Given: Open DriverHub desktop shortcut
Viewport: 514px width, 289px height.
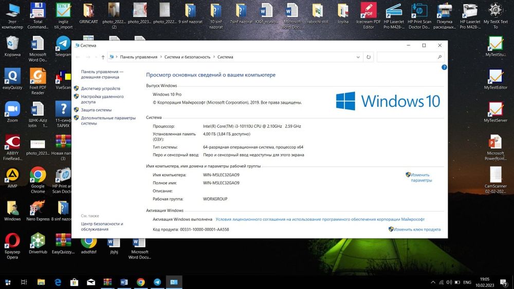Looking at the screenshot, I should 38,243.
